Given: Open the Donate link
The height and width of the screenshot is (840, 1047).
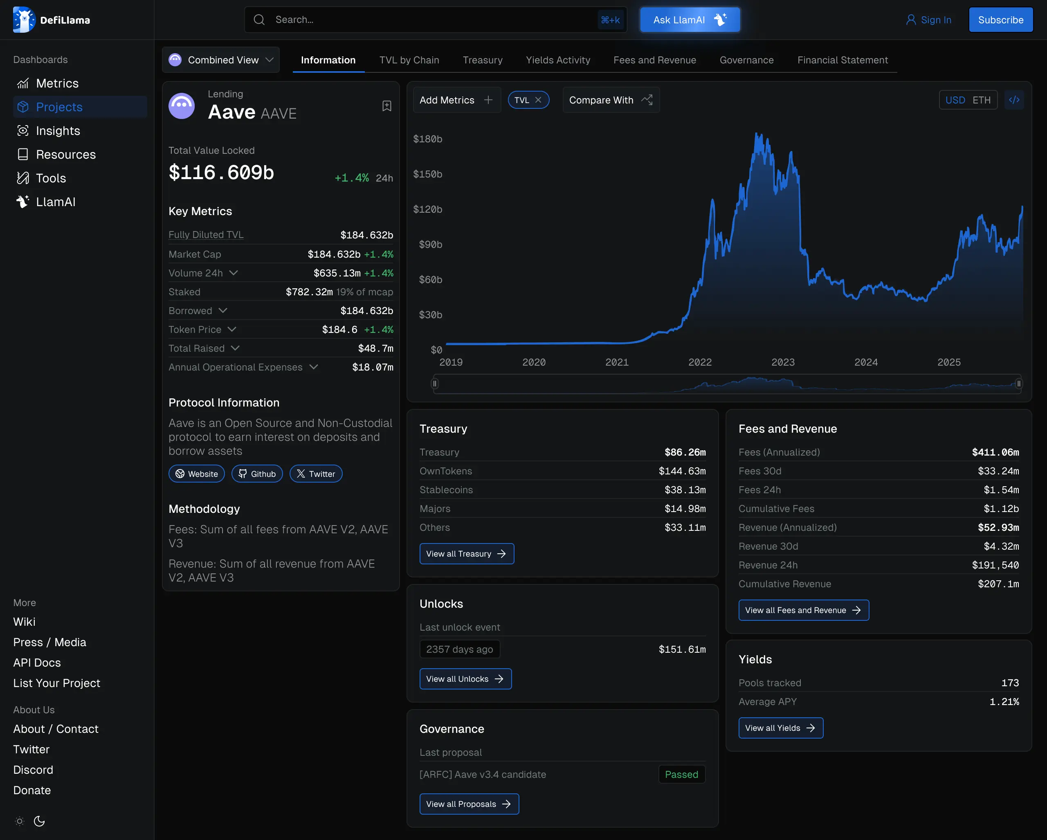Looking at the screenshot, I should pyautogui.click(x=32, y=790).
